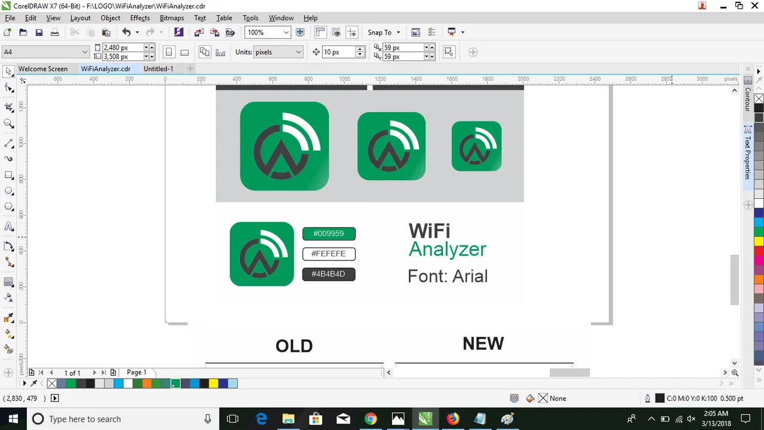This screenshot has height=430, width=764.
Task: Add page after current page button
Action: [x=113, y=373]
